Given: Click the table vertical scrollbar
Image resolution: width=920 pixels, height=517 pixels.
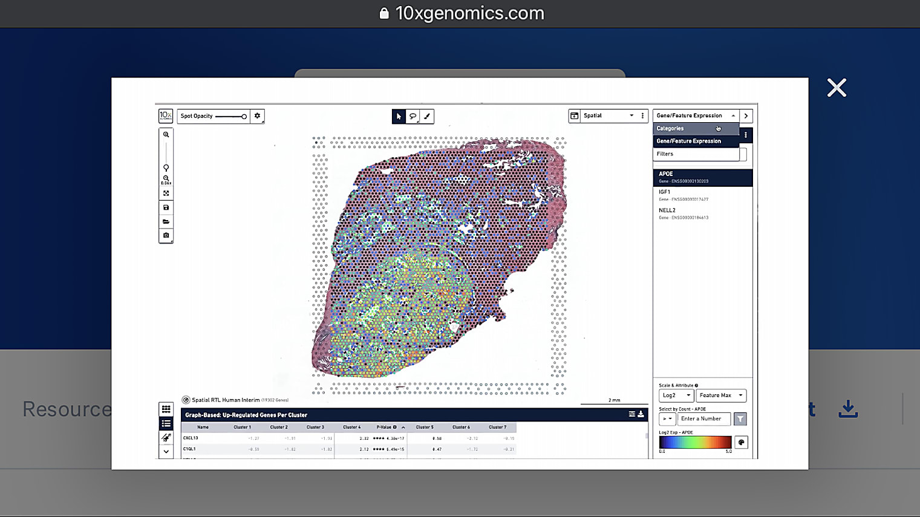Looking at the screenshot, I should (x=647, y=435).
